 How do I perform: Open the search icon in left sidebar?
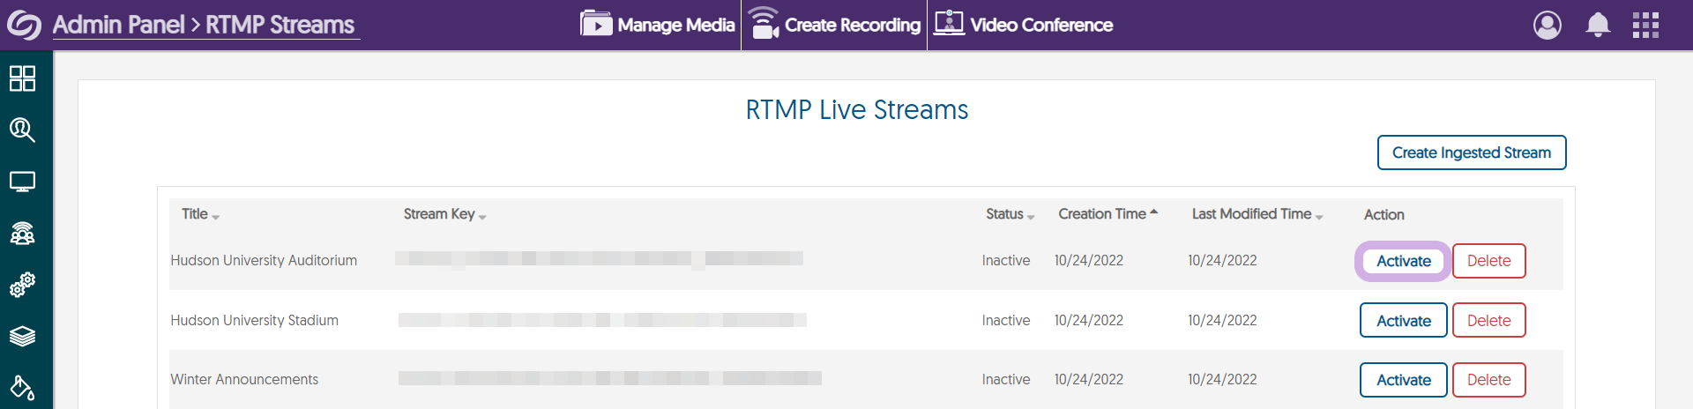(x=22, y=130)
